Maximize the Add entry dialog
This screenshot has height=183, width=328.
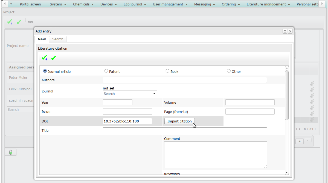[x=285, y=31]
